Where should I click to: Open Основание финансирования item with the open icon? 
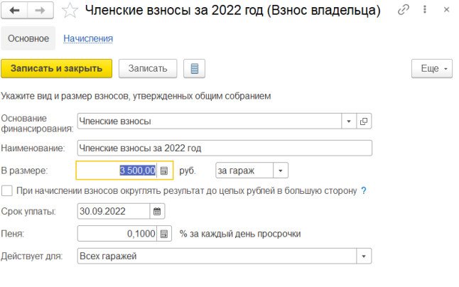(x=364, y=121)
